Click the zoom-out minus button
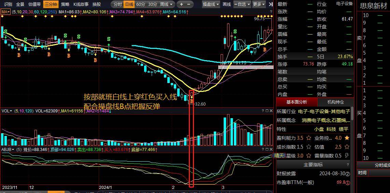Screen dimensions: 390x193 click(x=189, y=4)
